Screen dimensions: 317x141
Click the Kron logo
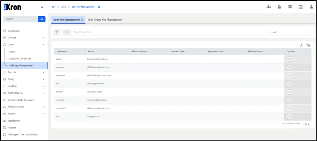click(12, 7)
